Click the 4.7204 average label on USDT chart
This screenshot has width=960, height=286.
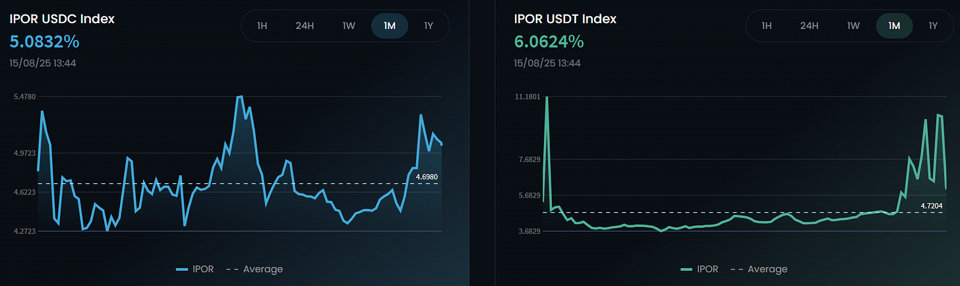click(931, 206)
